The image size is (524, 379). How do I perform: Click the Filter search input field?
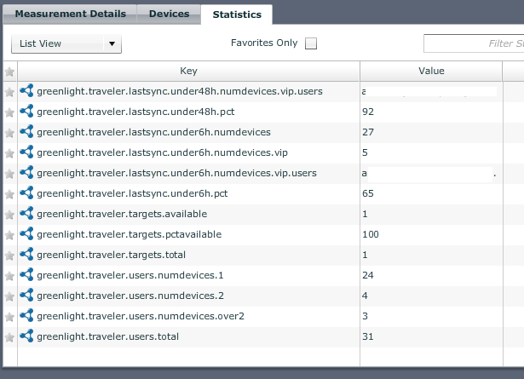pyautogui.click(x=474, y=43)
